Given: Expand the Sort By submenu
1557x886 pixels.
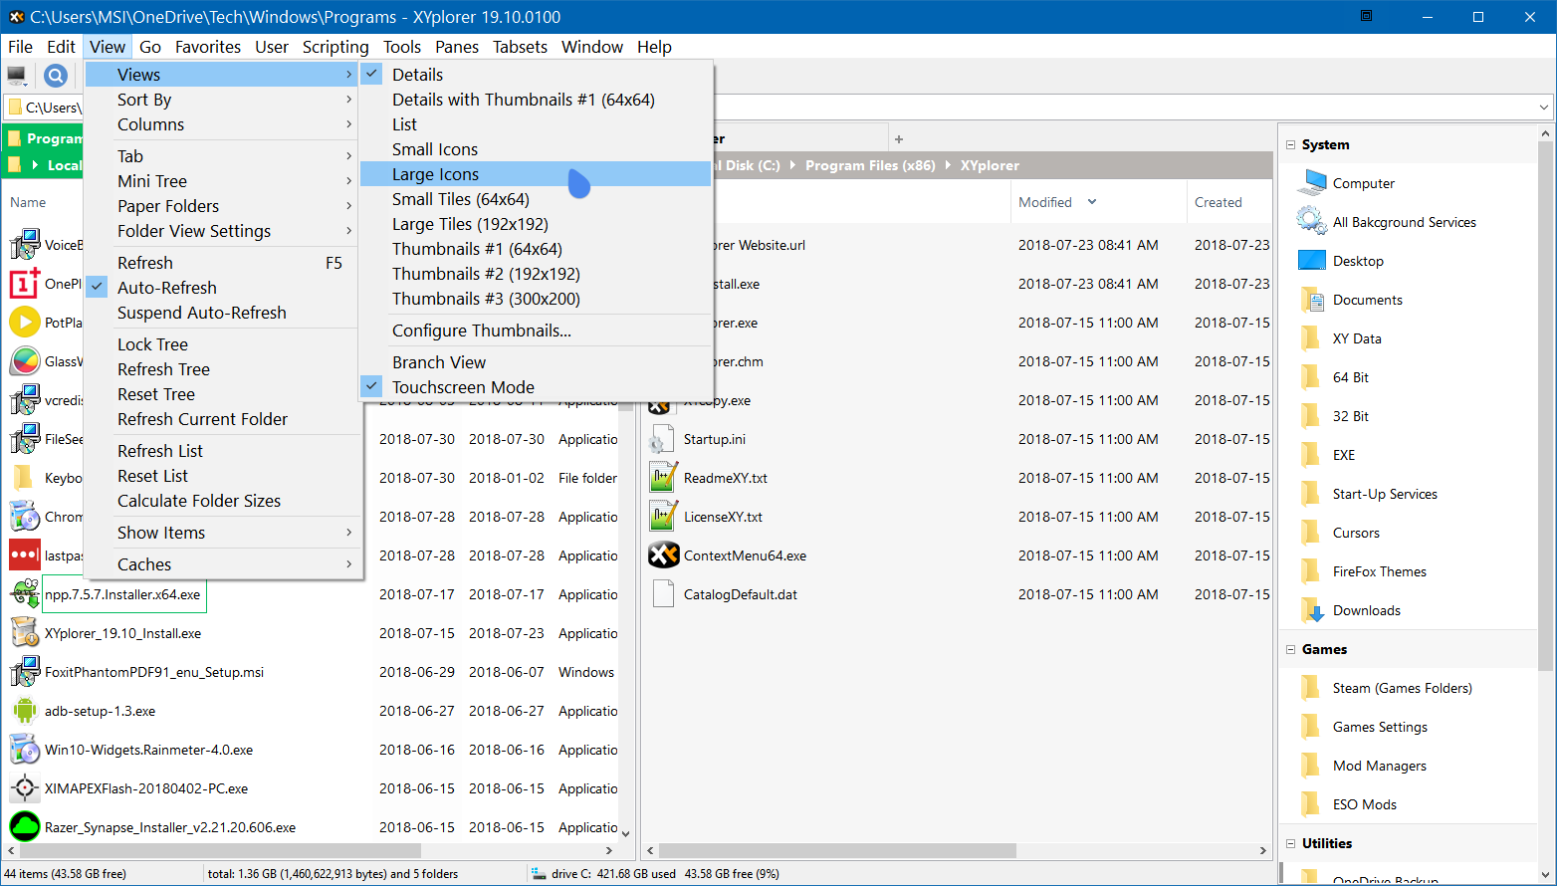Looking at the screenshot, I should pyautogui.click(x=221, y=100).
